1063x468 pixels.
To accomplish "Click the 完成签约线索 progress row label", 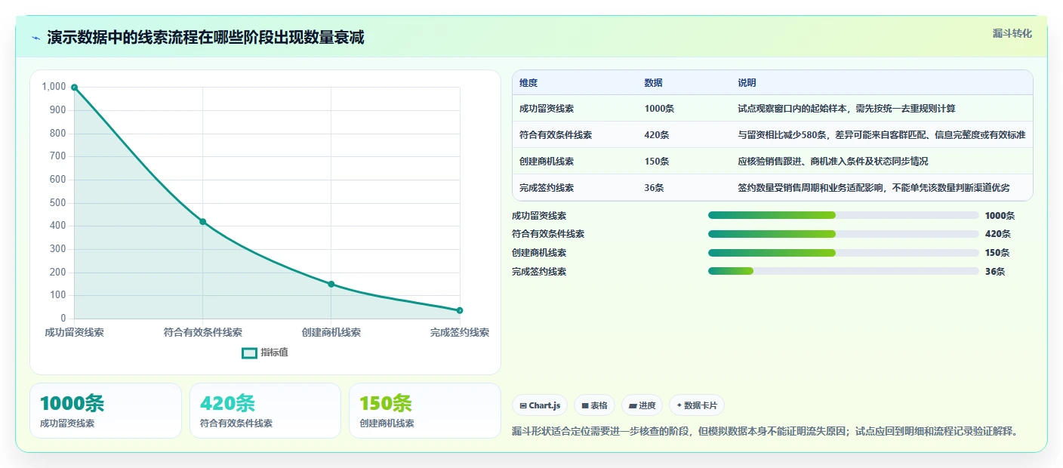I will pos(539,272).
